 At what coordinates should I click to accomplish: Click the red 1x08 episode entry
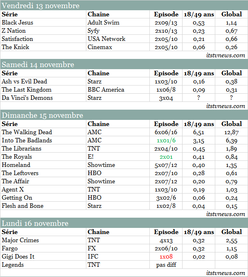(x=166, y=257)
